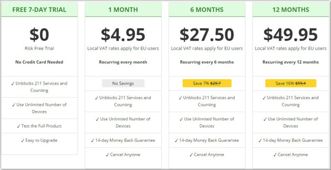Select the 1 MONTH plan header
This screenshot has height=170, width=331.
pos(123,9)
